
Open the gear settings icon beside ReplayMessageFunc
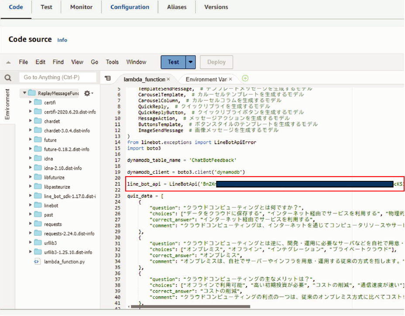coord(87,93)
